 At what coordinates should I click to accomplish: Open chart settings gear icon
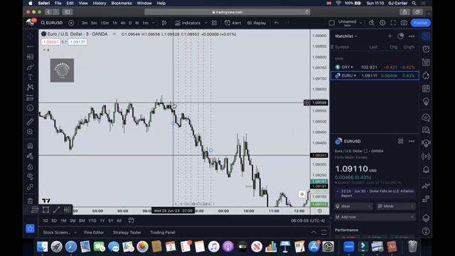click(x=382, y=23)
